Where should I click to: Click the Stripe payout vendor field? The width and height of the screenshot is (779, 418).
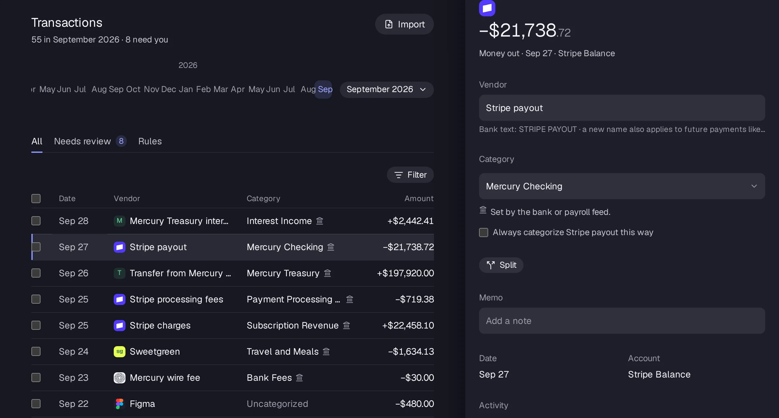[622, 108]
